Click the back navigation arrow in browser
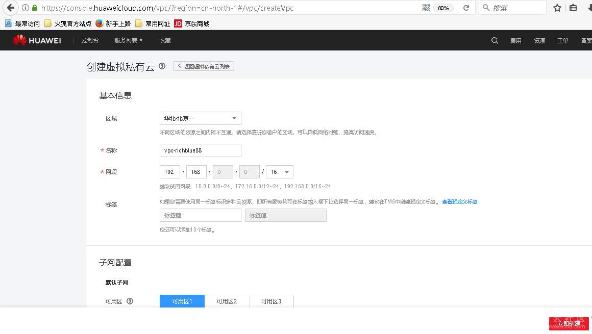This screenshot has height=334, width=592. 10,8
